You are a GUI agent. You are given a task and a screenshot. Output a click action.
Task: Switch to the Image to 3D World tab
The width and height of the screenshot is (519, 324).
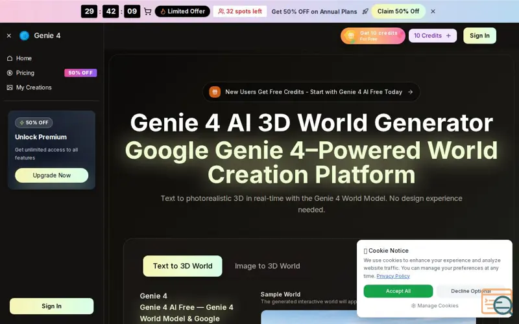pos(267,266)
